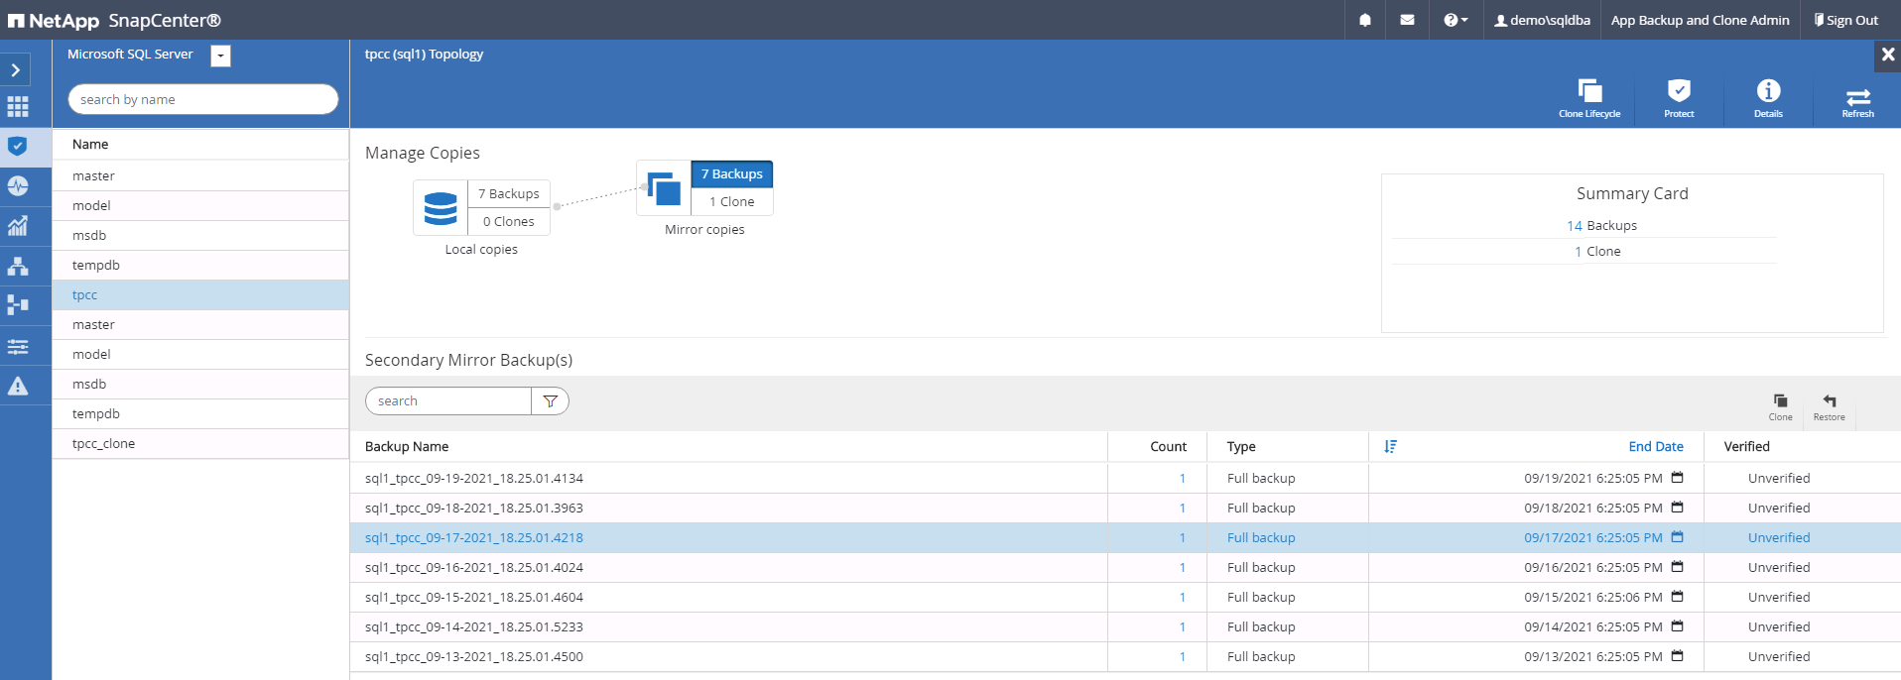Click the mail envelope icon
Image resolution: width=1901 pixels, height=680 pixels.
click(x=1407, y=20)
